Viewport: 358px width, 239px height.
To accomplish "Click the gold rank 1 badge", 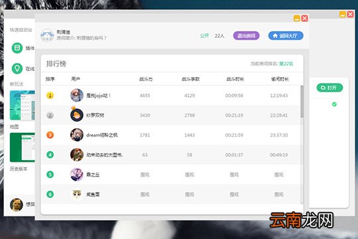I will tap(50, 96).
